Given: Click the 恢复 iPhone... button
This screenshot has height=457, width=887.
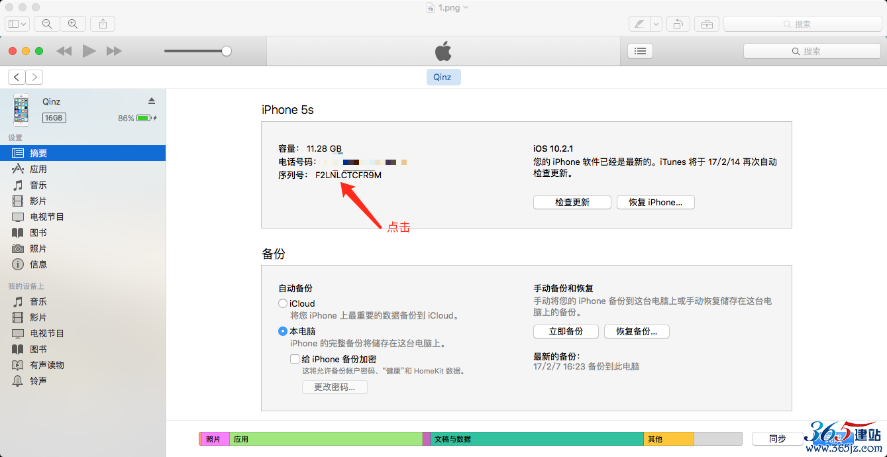Looking at the screenshot, I should point(656,202).
